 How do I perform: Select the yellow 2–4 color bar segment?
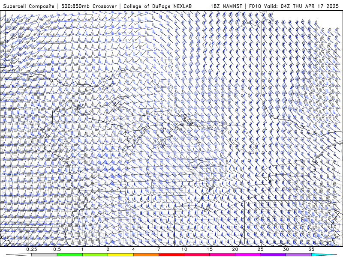(x=120, y=255)
